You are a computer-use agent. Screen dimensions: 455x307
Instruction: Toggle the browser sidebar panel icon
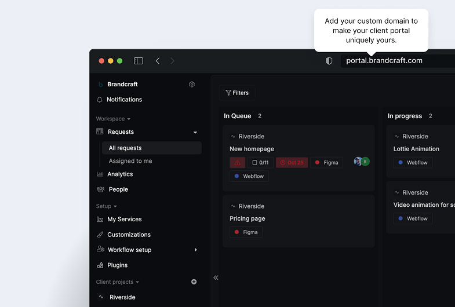[x=139, y=61]
